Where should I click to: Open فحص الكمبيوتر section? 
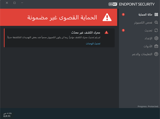click(x=143, y=22)
